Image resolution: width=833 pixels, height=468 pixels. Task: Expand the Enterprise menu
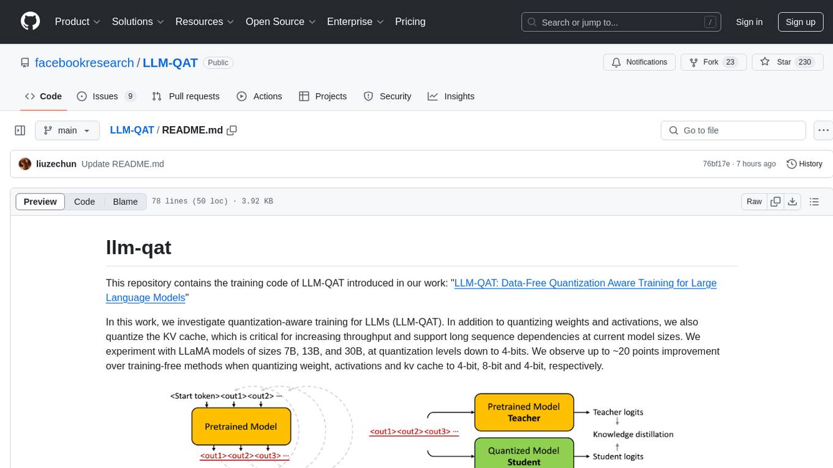(x=355, y=21)
